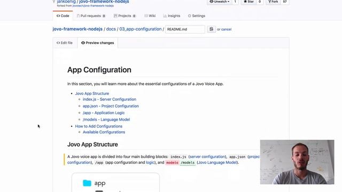Click the jankoenig owner link
This screenshot has height=192, width=342.
pyautogui.click(x=66, y=2)
